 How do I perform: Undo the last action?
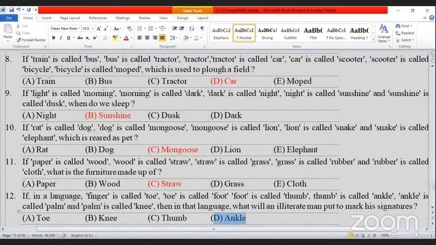18,10
